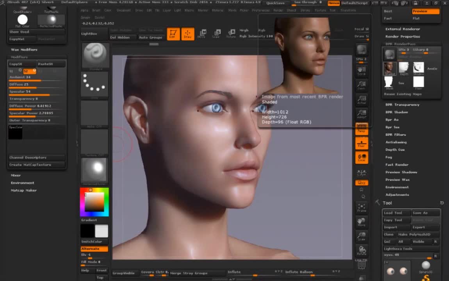
Task: Toggle the XYZ rotation mode button
Action: (362, 183)
